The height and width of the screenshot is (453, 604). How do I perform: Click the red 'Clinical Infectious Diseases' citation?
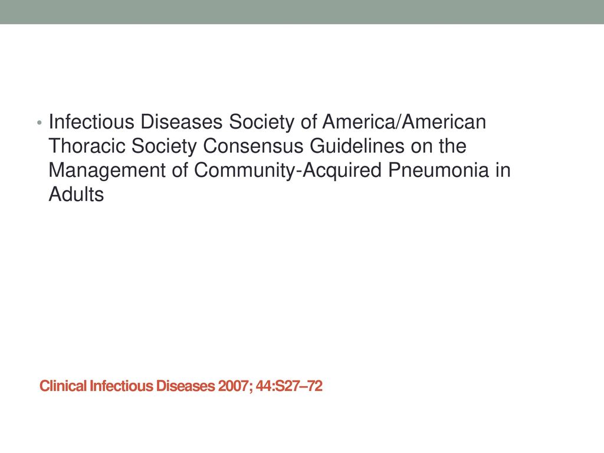click(127, 386)
